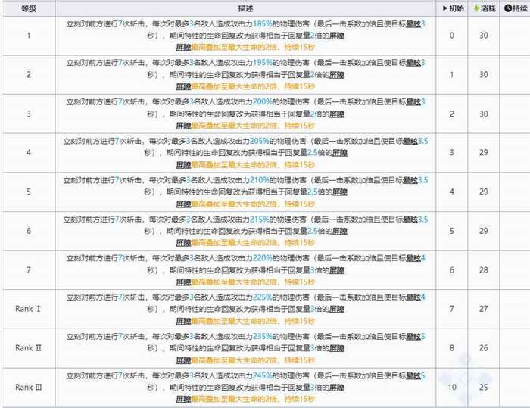
Task: Click level cell 7 in the 等级 column
Action: [x=29, y=270]
